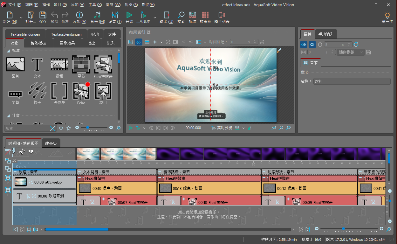
Task: Switch to the 手动输入 tab
Action: click(326, 34)
